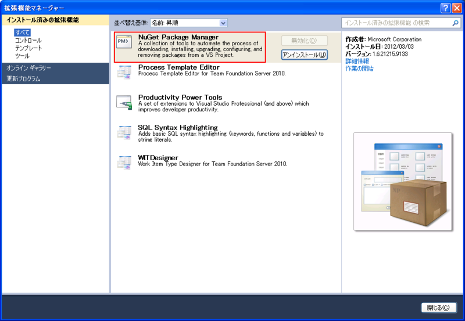Click the Microsoft Corporation author text
The width and height of the screenshot is (465, 321).
coord(395,39)
